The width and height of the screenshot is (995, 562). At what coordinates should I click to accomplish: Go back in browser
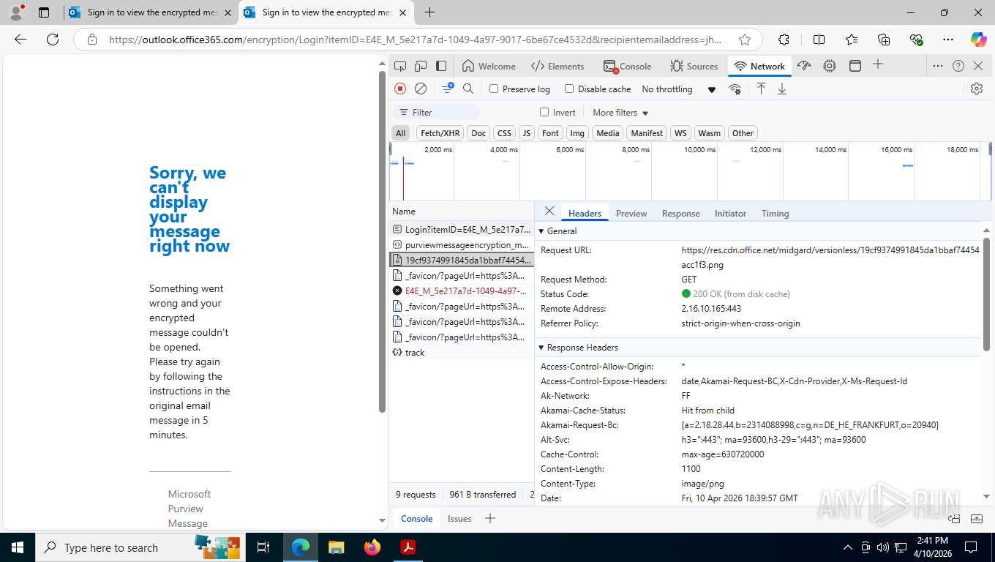20,40
